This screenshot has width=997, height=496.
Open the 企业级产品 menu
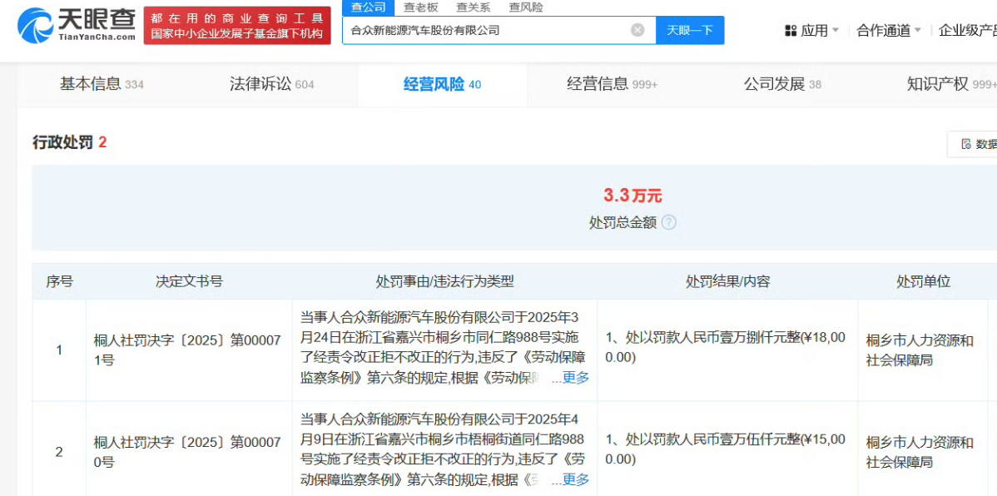[967, 31]
